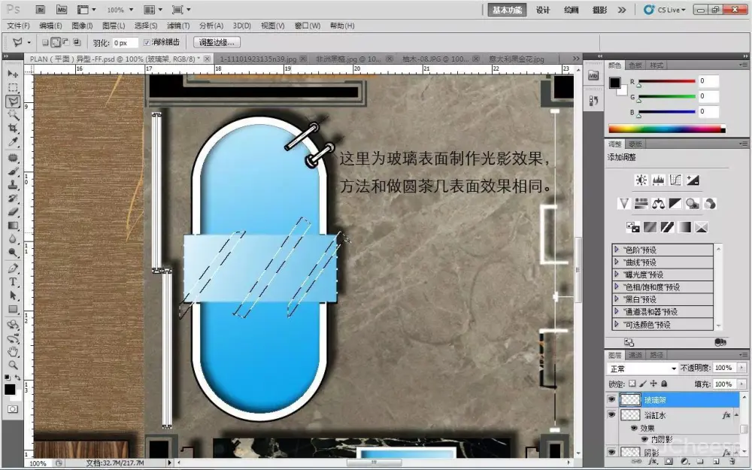Switch to the 设计 workspace

coord(543,10)
